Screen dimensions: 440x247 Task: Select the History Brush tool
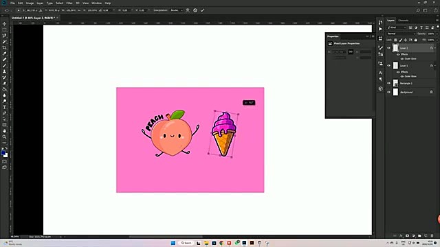pyautogui.click(x=4, y=78)
